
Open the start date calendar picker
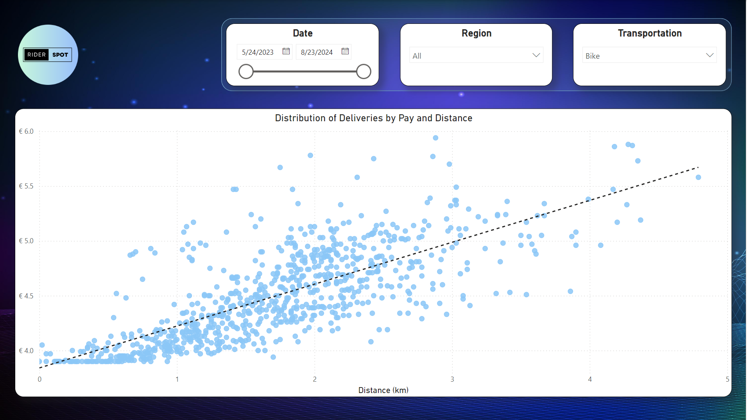pyautogui.click(x=286, y=51)
